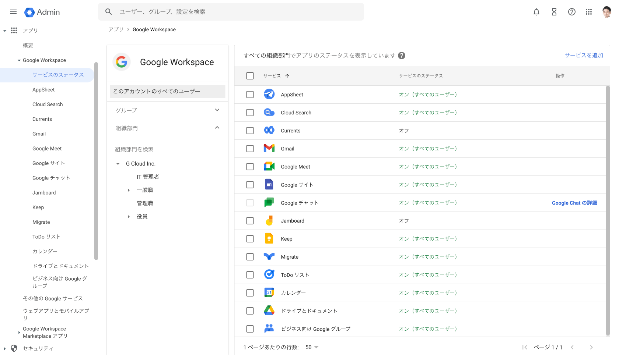Image resolution: width=619 pixels, height=355 pixels.
Task: Click the Migrate service icon
Action: [x=269, y=257]
